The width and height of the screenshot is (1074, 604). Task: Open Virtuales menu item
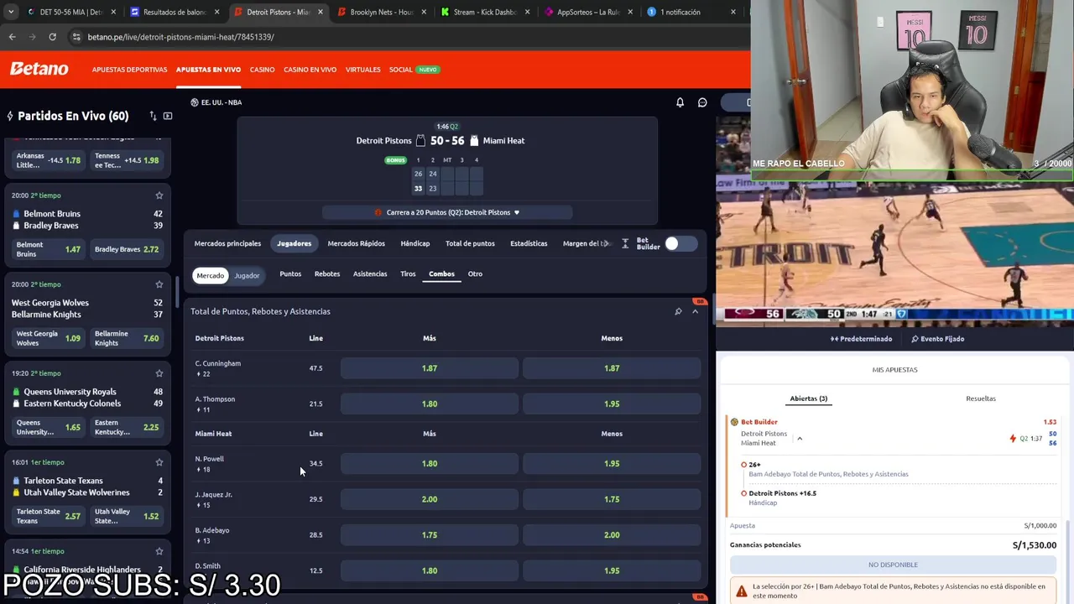click(362, 70)
